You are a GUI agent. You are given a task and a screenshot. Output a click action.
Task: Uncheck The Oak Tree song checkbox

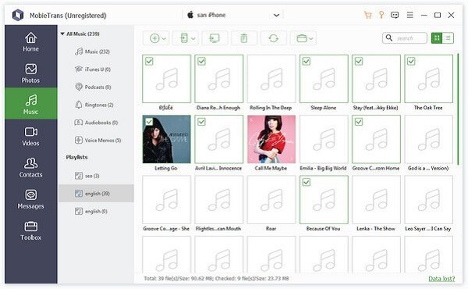pyautogui.click(x=411, y=61)
